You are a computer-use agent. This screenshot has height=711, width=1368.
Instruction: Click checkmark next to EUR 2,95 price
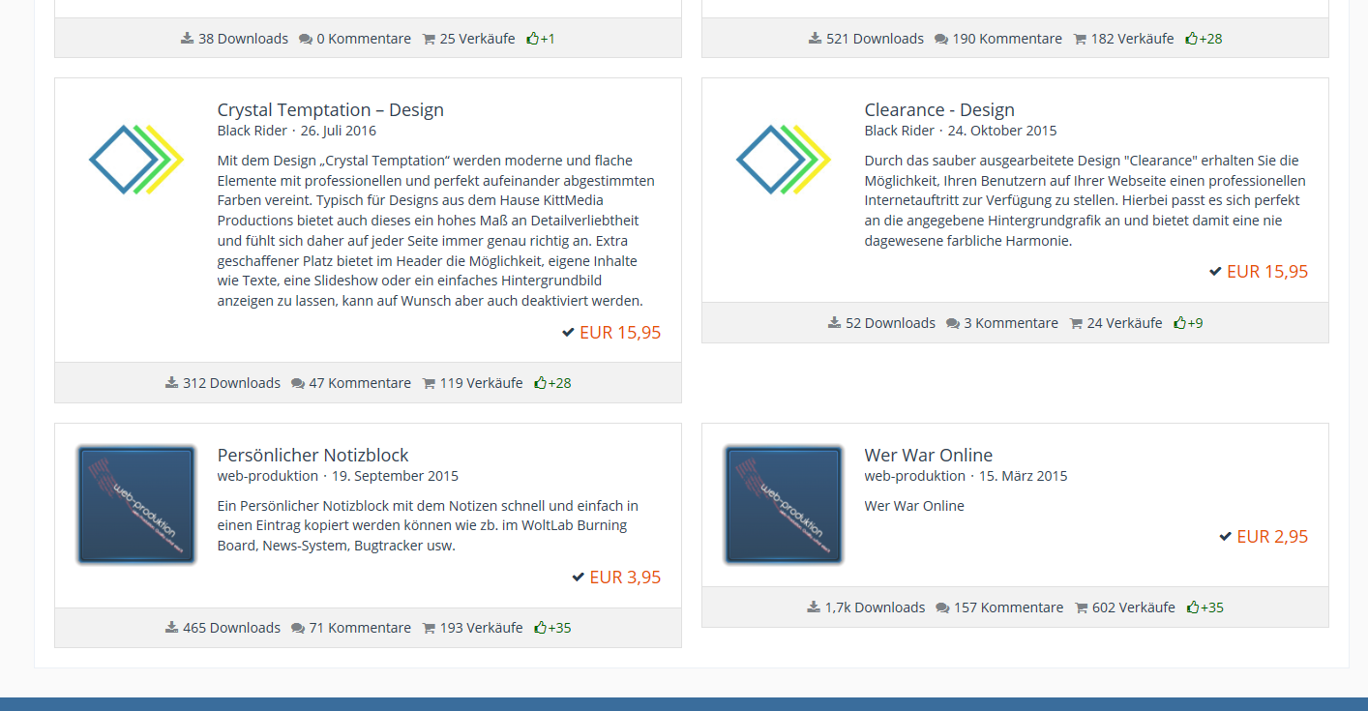pyautogui.click(x=1225, y=537)
